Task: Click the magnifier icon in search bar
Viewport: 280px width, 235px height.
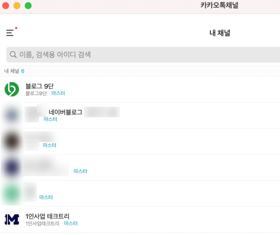Action: [x=13, y=55]
